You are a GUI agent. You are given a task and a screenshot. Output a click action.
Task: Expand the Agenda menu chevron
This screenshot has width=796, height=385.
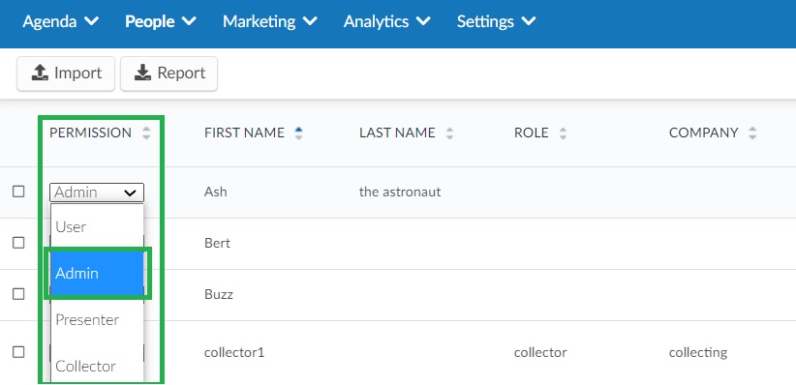click(91, 21)
